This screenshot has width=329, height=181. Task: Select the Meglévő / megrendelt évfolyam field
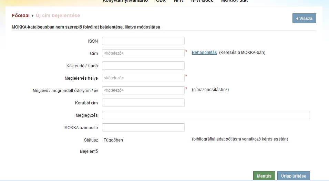click(143, 90)
